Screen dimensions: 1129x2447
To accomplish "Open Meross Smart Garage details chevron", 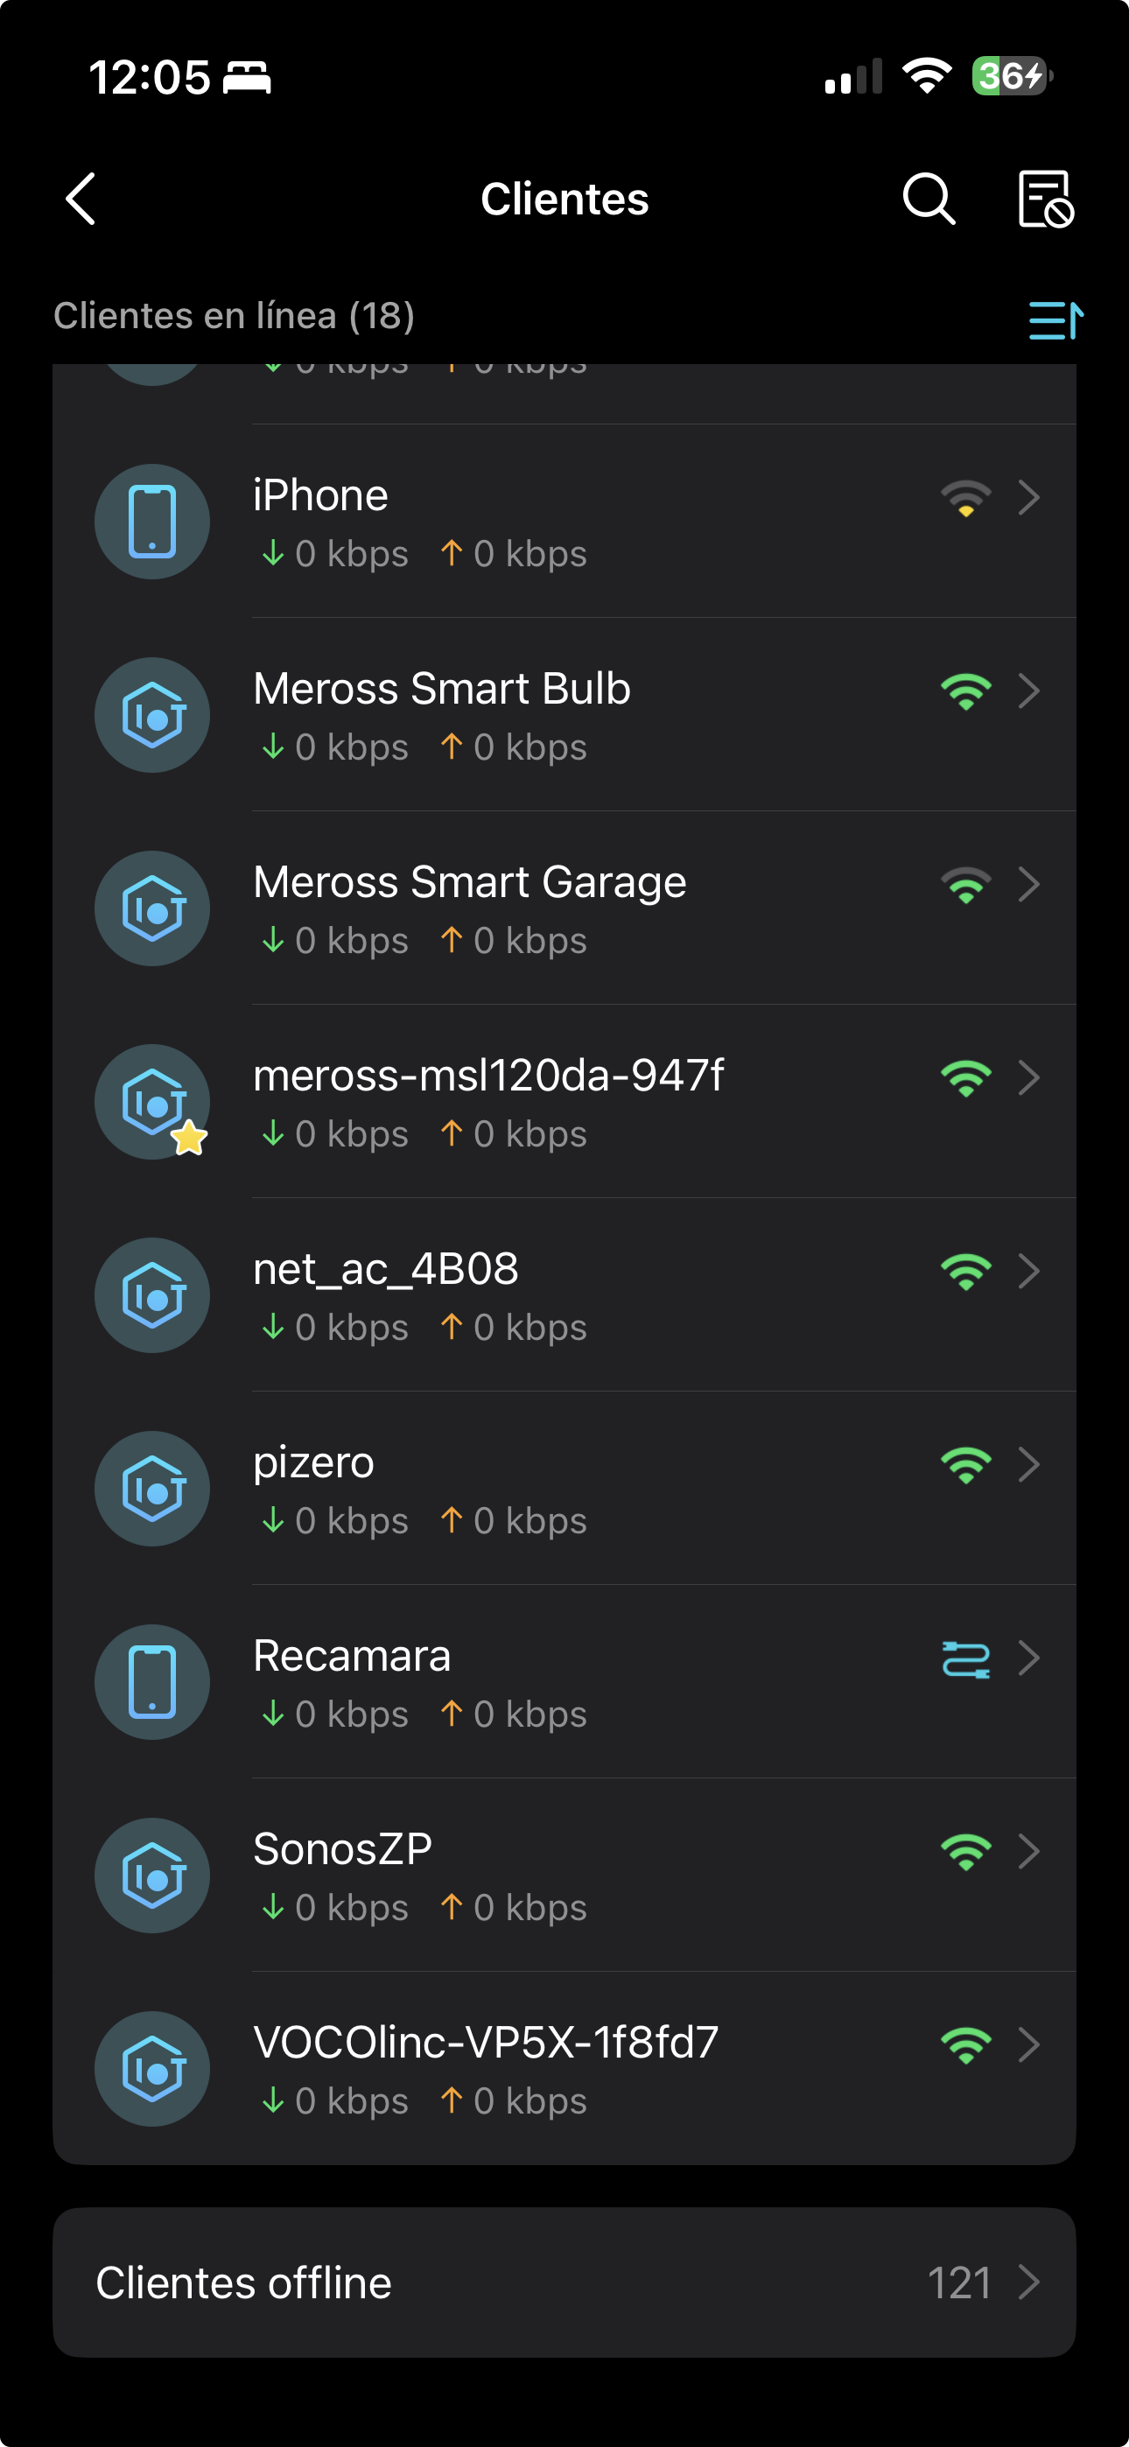I will coord(1029,885).
